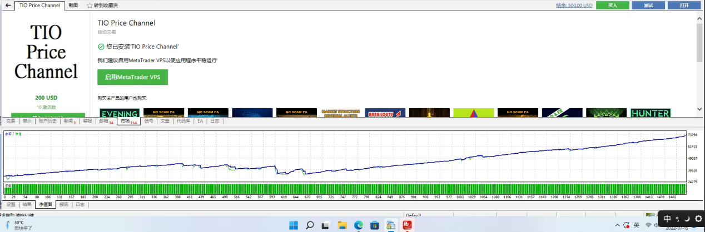
Task: Open the 邮箱 mailbox tab
Action: click(x=105, y=121)
